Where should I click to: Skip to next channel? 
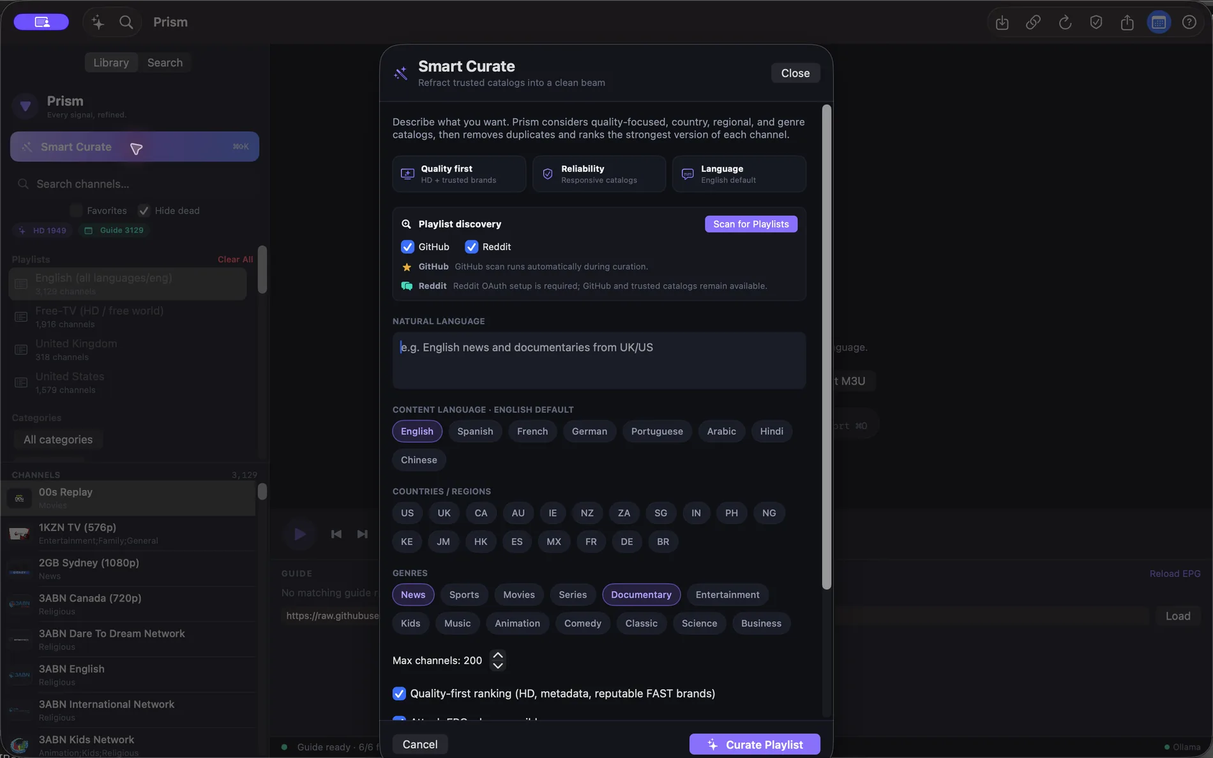pos(362,534)
